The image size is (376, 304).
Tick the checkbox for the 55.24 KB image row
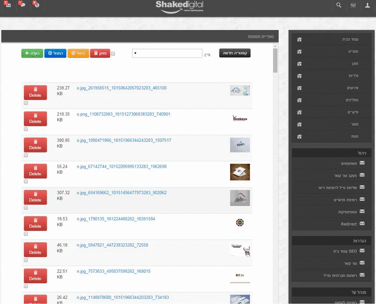(x=26, y=181)
